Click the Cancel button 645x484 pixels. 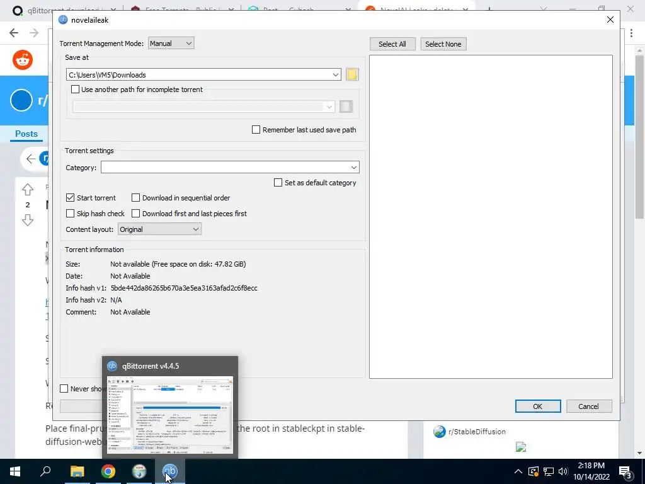(589, 406)
